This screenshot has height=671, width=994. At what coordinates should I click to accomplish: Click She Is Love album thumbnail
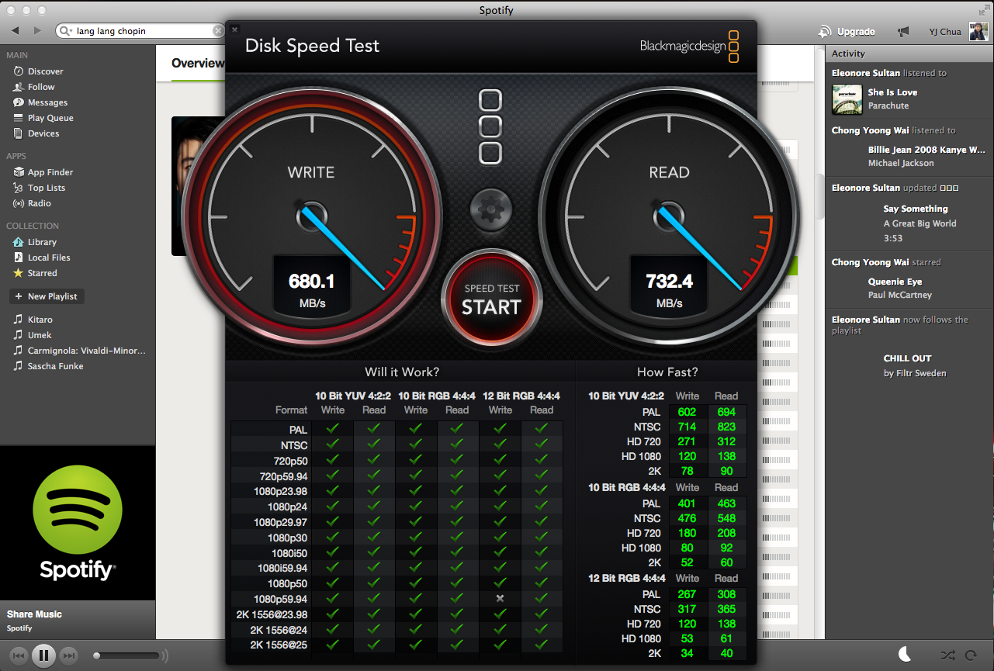(x=847, y=99)
